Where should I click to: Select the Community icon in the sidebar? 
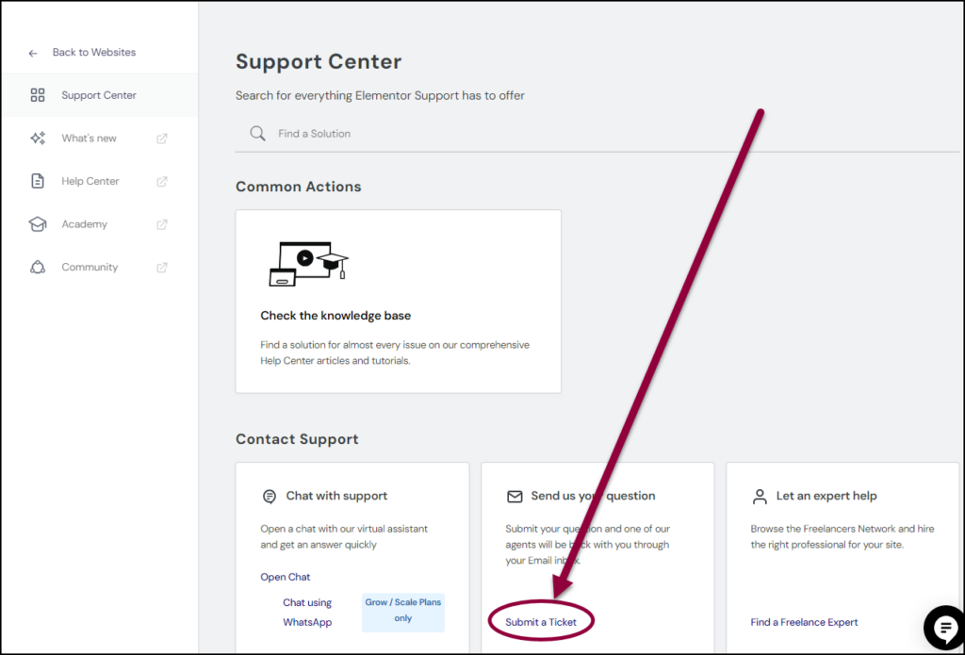(38, 267)
